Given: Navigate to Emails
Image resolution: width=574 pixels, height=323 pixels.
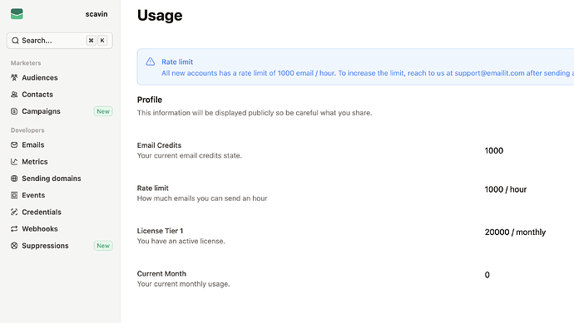Looking at the screenshot, I should pos(33,144).
